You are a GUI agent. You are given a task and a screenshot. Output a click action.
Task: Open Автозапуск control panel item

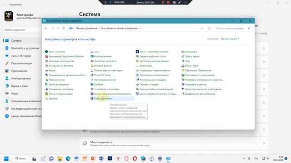click(x=189, y=52)
